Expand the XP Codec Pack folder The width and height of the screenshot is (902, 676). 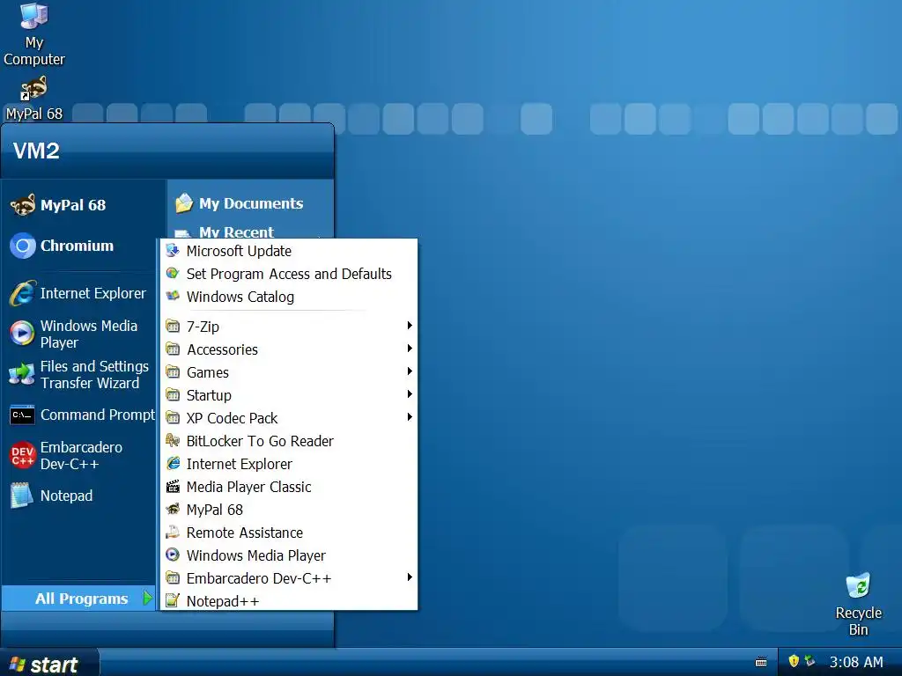point(289,418)
